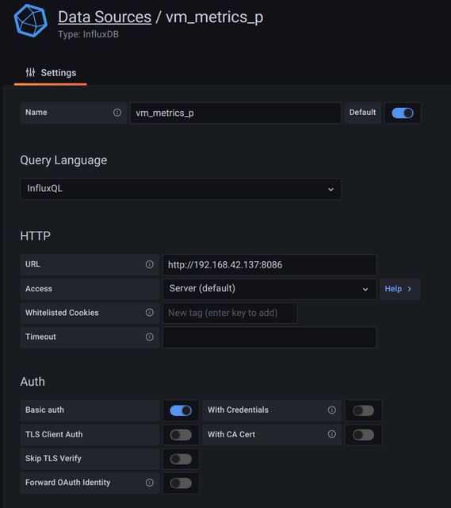Enable the With CA Cert switch
The height and width of the screenshot is (508, 451).
363,435
